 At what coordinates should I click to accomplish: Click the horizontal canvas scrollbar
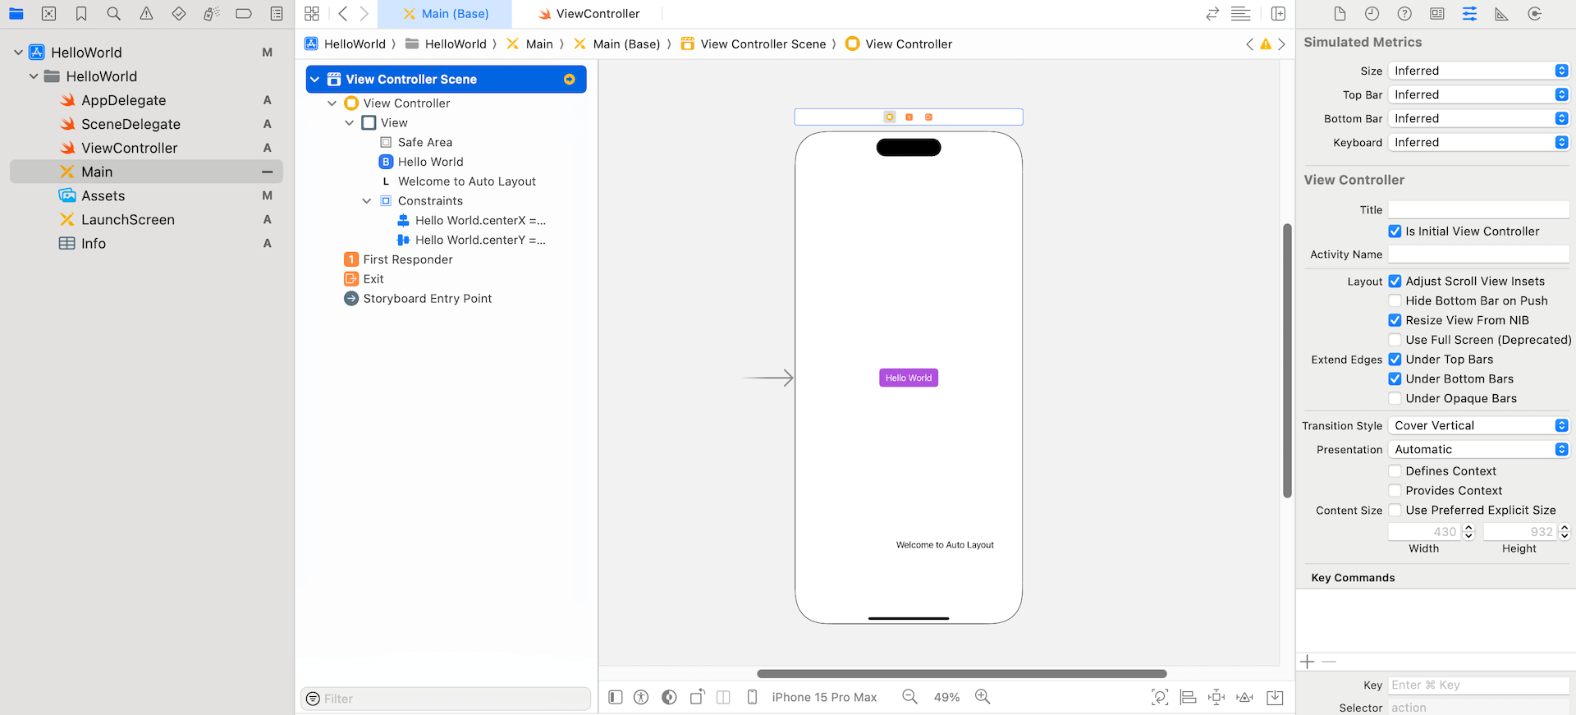pyautogui.click(x=961, y=674)
